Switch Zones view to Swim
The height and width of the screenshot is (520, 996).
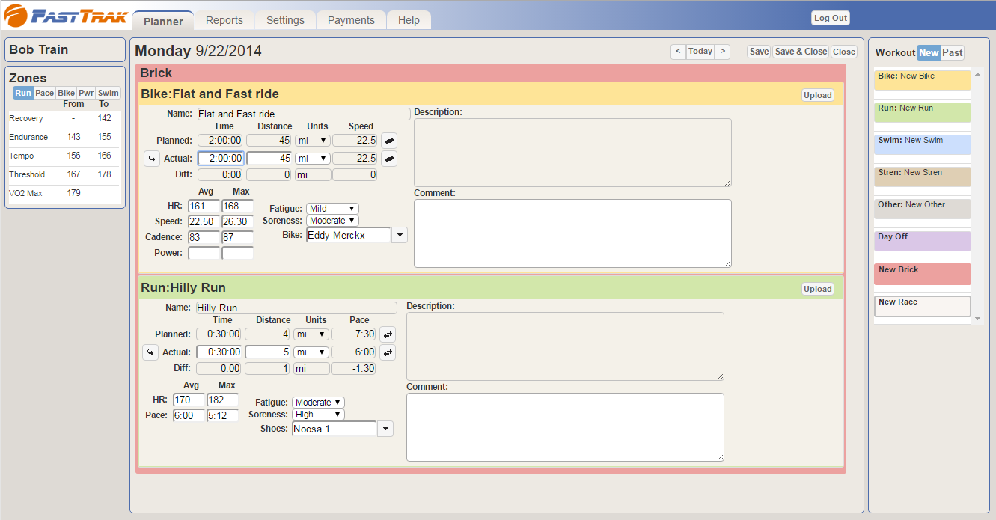click(x=109, y=94)
